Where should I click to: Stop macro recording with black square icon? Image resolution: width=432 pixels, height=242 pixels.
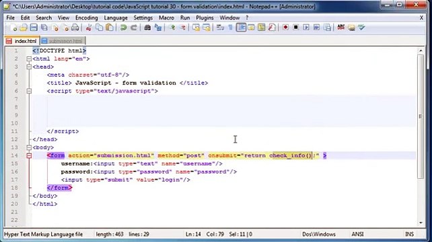(295, 28)
